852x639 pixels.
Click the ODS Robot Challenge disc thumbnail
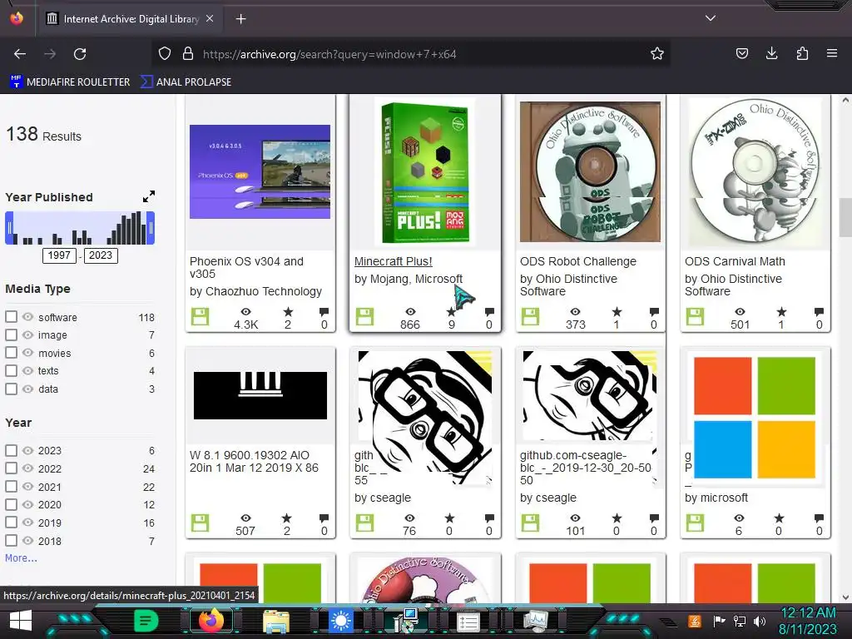pos(590,171)
